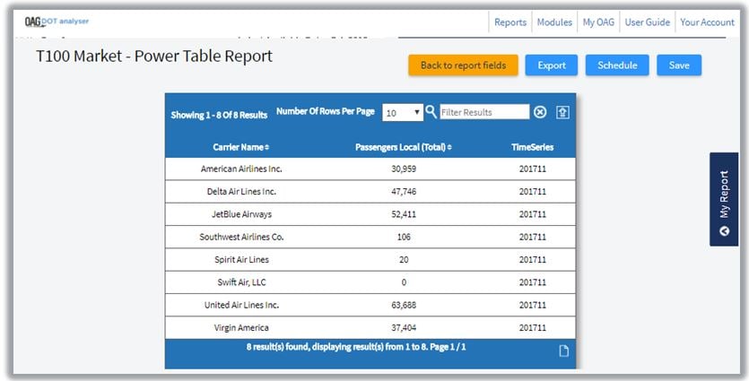Click the Export button
This screenshot has width=749, height=381.
pyautogui.click(x=552, y=65)
